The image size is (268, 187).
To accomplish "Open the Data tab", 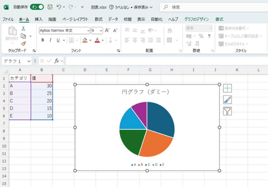I will click(x=113, y=19).
